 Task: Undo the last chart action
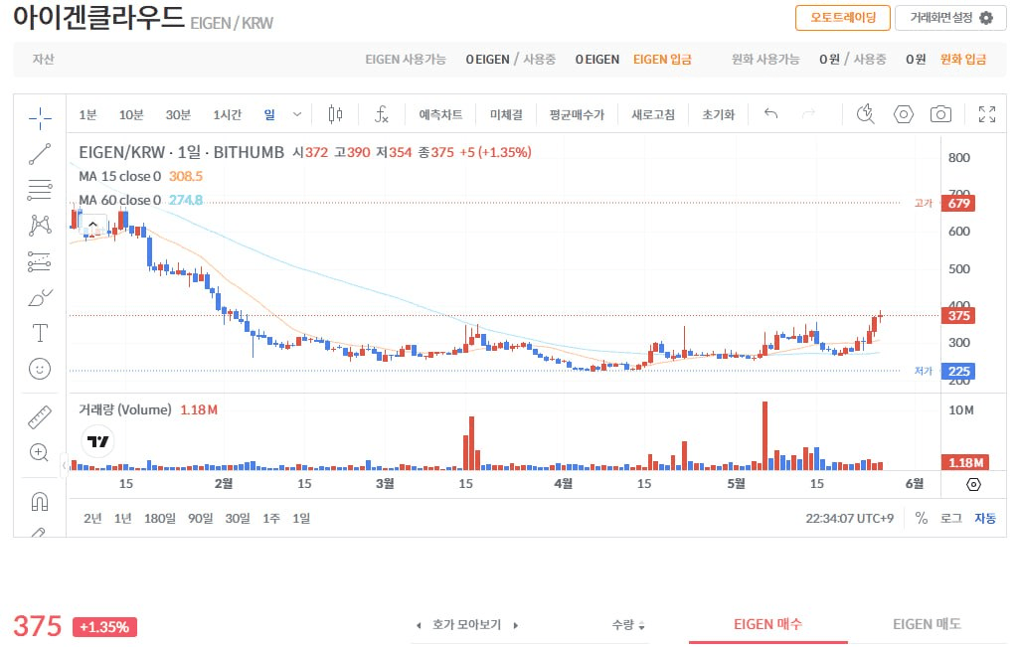770,114
